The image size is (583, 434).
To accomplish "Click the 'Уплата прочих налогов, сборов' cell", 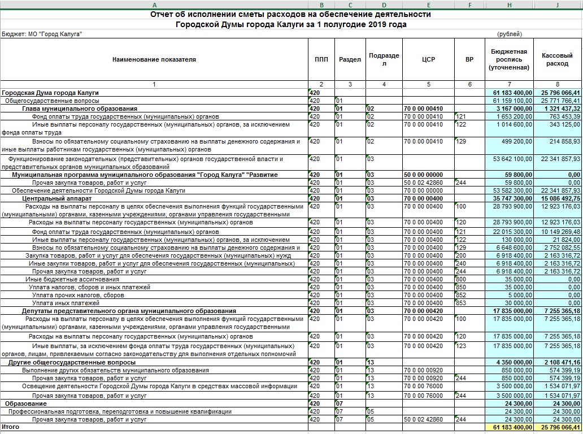I will (78, 295).
